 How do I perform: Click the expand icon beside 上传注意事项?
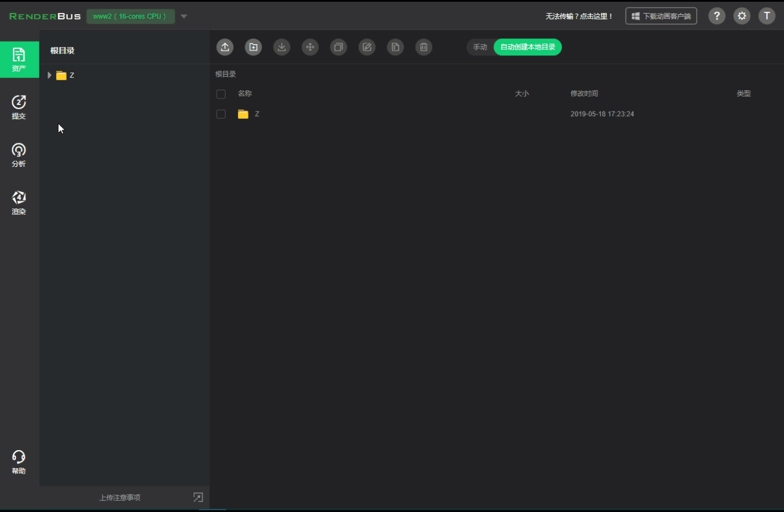pyautogui.click(x=198, y=497)
